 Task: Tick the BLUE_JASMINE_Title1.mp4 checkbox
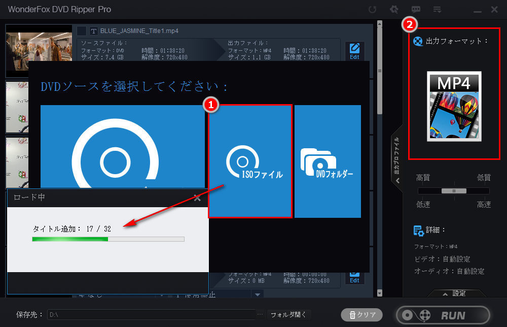(82, 31)
